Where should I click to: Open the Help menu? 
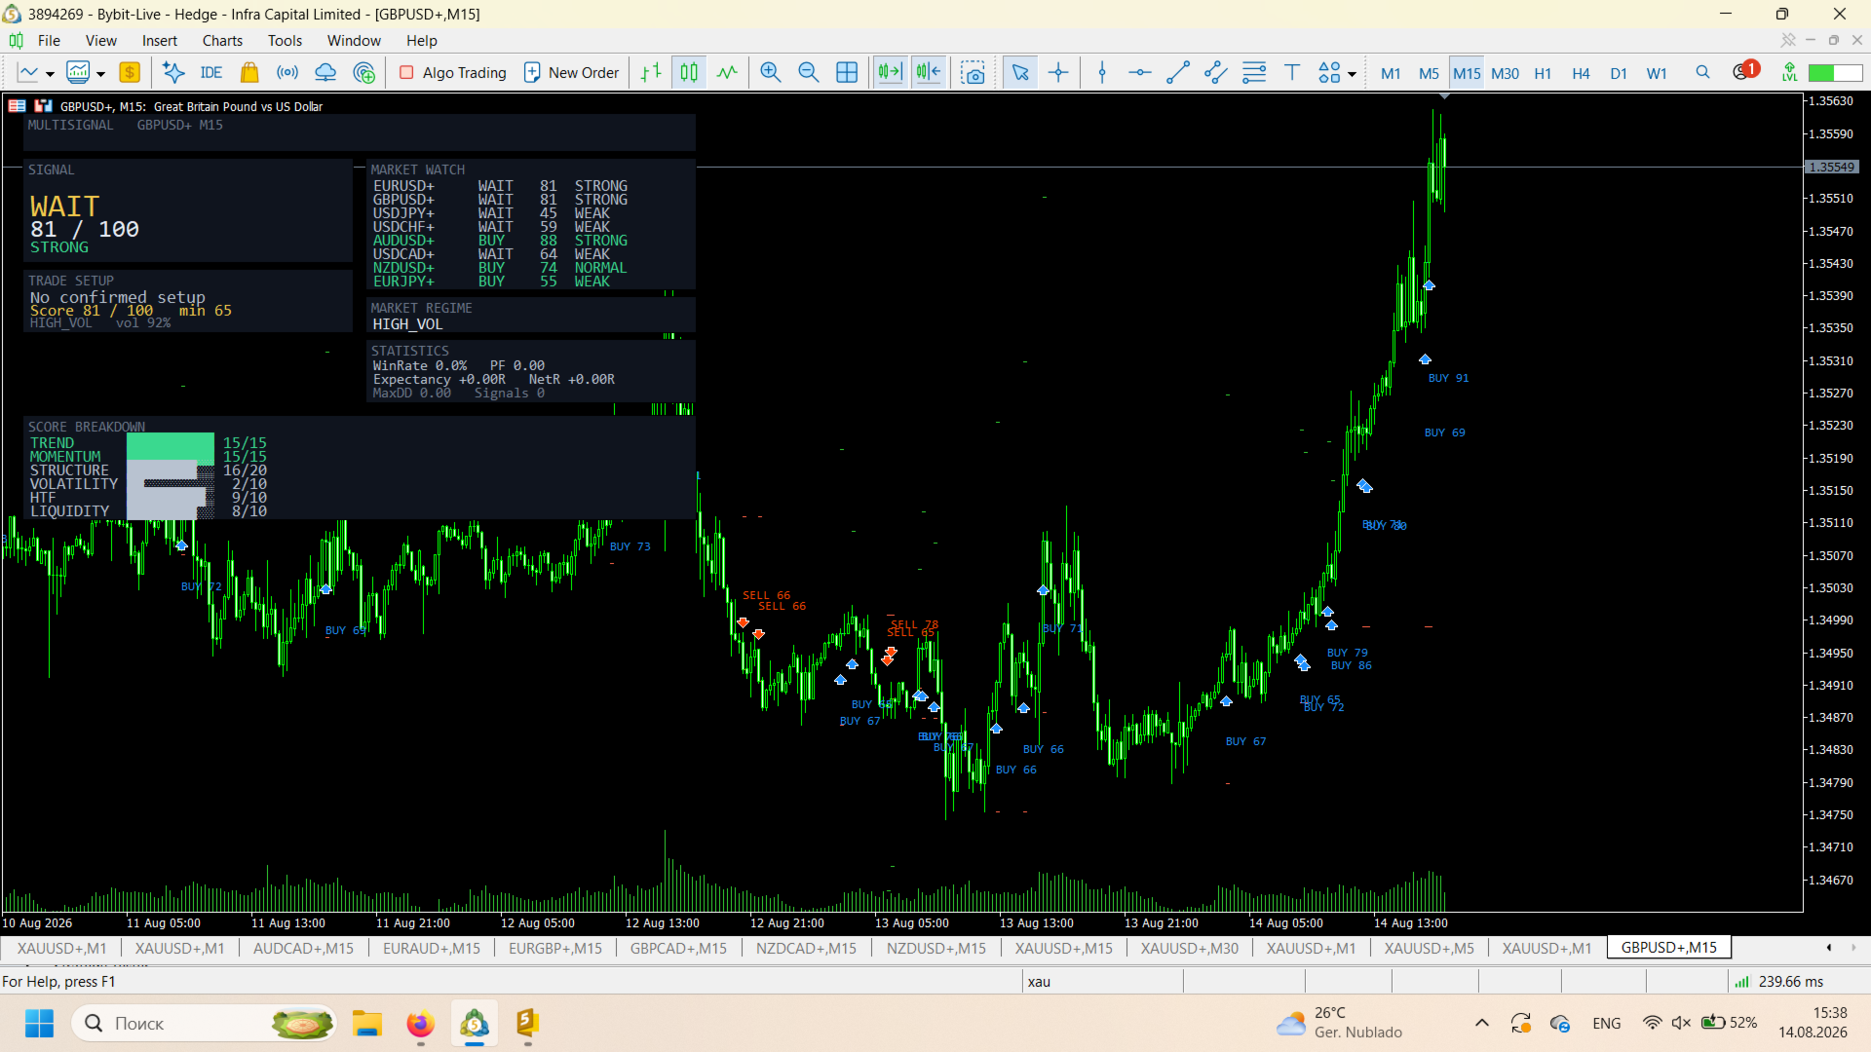(422, 41)
